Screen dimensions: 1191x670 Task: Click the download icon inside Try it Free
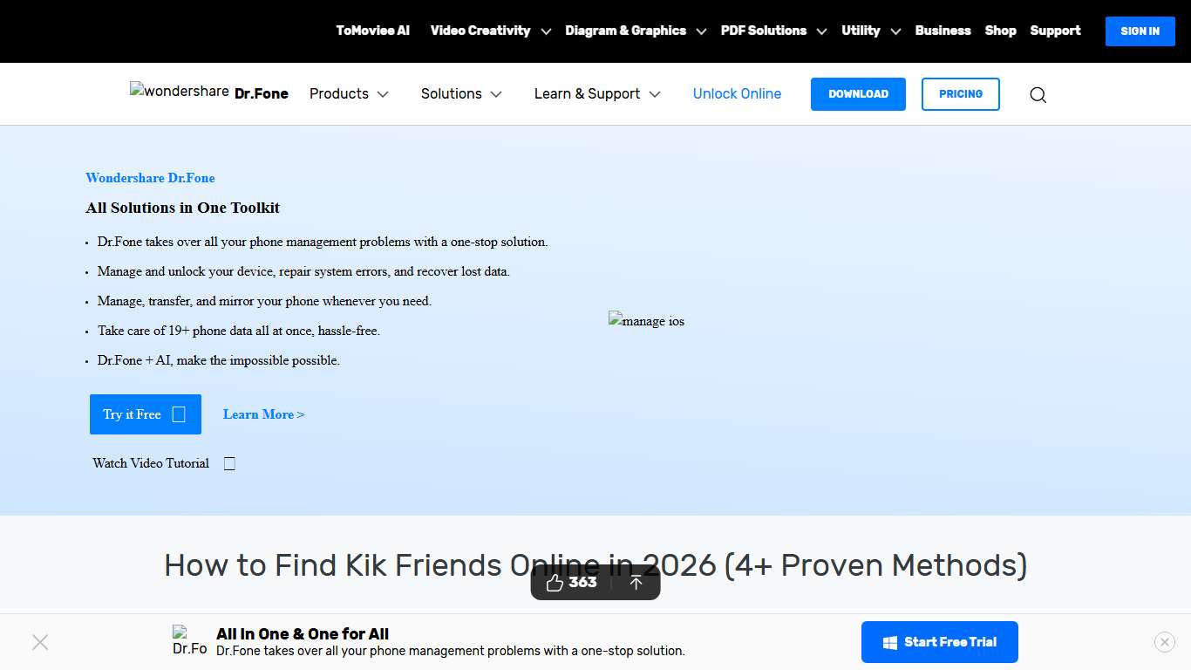click(x=180, y=414)
